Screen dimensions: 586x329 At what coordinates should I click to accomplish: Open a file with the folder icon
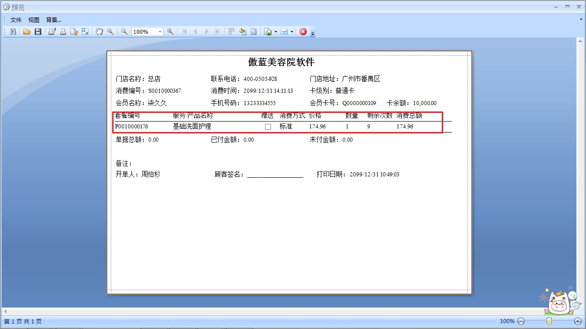pyautogui.click(x=27, y=32)
